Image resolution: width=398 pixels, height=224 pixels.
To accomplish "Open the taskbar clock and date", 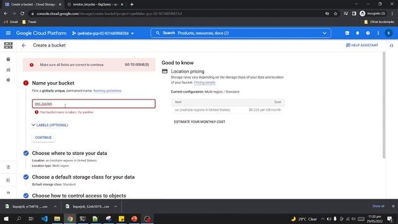I will 374,218.
